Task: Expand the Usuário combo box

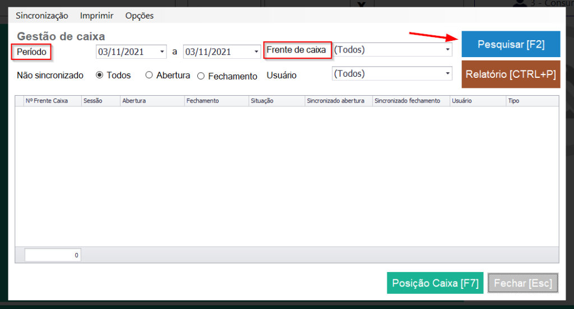Action: point(447,73)
